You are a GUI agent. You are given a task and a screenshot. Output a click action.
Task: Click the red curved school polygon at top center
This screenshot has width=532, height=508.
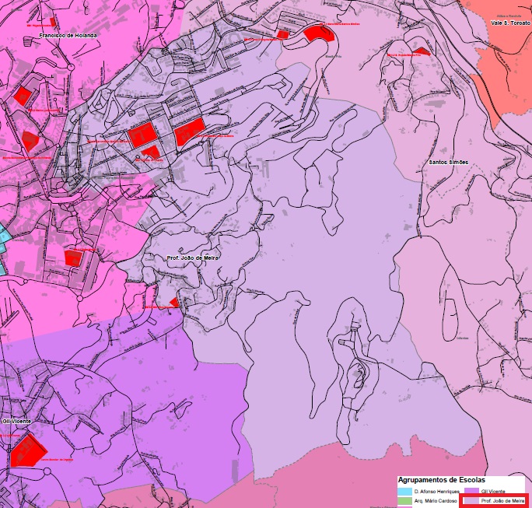pyautogui.click(x=319, y=33)
